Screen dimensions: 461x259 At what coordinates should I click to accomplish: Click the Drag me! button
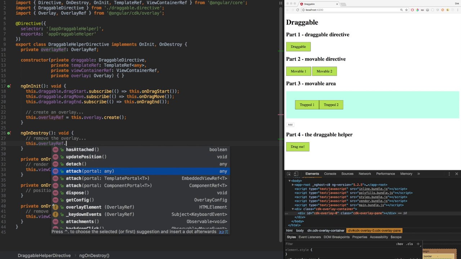coord(297,147)
